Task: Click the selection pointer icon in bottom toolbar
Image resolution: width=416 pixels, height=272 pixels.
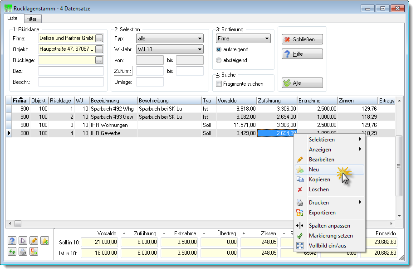Action: (23, 241)
